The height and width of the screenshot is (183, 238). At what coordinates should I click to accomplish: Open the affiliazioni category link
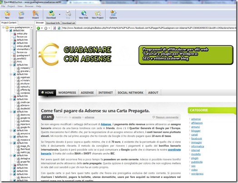197,123
